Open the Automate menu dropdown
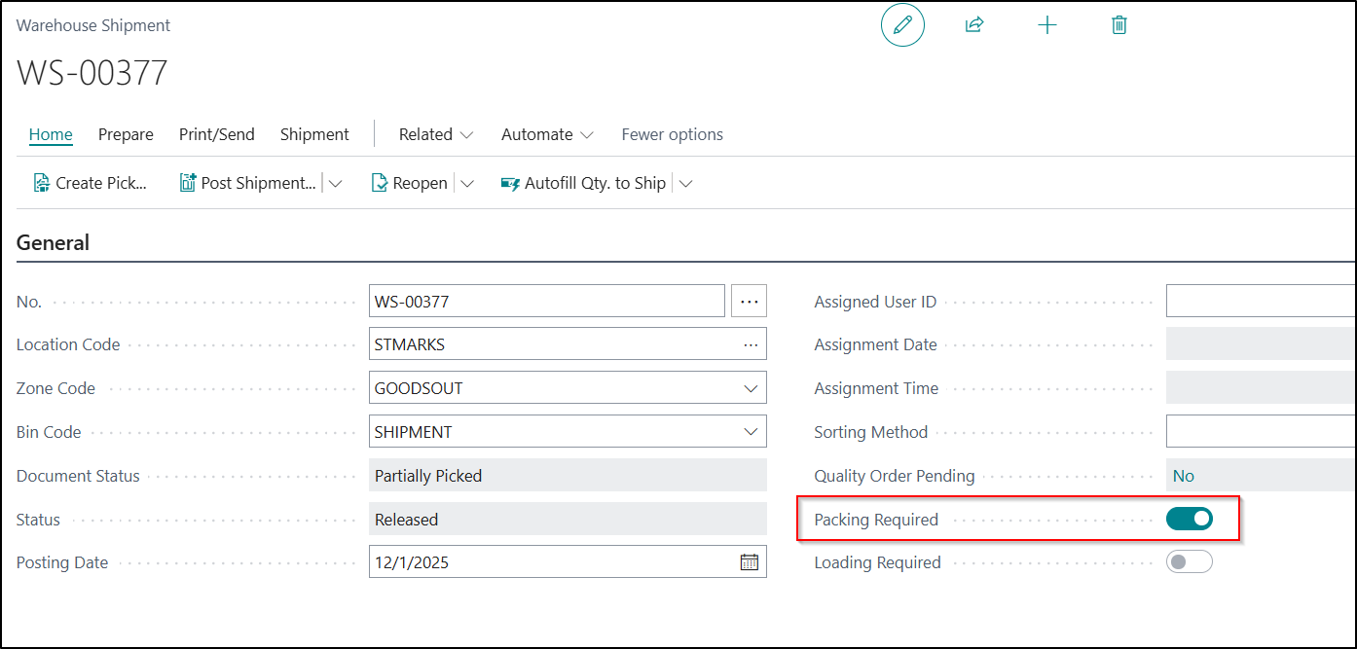This screenshot has width=1357, height=649. click(547, 134)
